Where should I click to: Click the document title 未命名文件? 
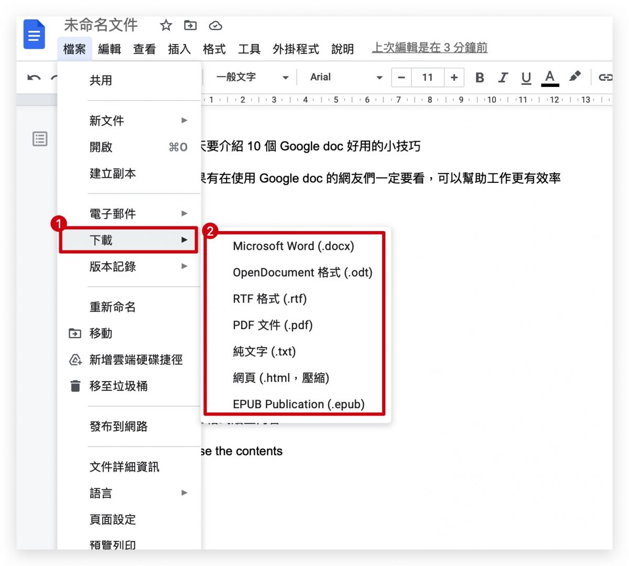(x=101, y=25)
